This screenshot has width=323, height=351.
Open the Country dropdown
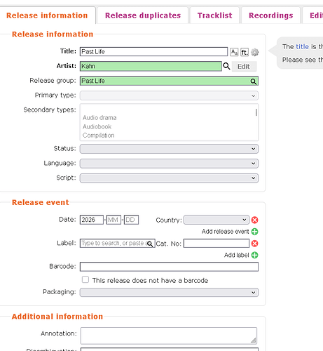[217, 220]
